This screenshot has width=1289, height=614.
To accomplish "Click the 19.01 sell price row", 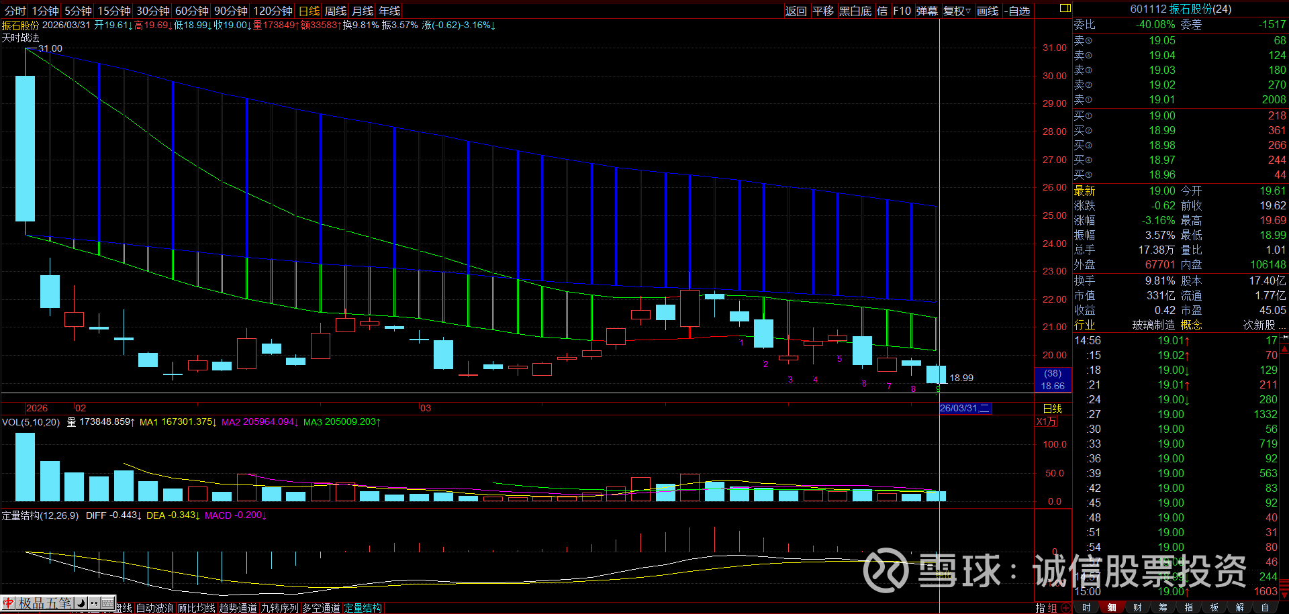I will [x=1180, y=99].
